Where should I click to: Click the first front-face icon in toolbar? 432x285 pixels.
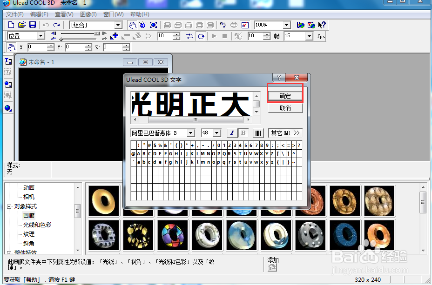tap(167, 25)
